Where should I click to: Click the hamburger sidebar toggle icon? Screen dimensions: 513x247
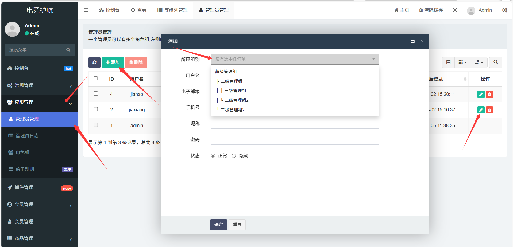point(86,10)
